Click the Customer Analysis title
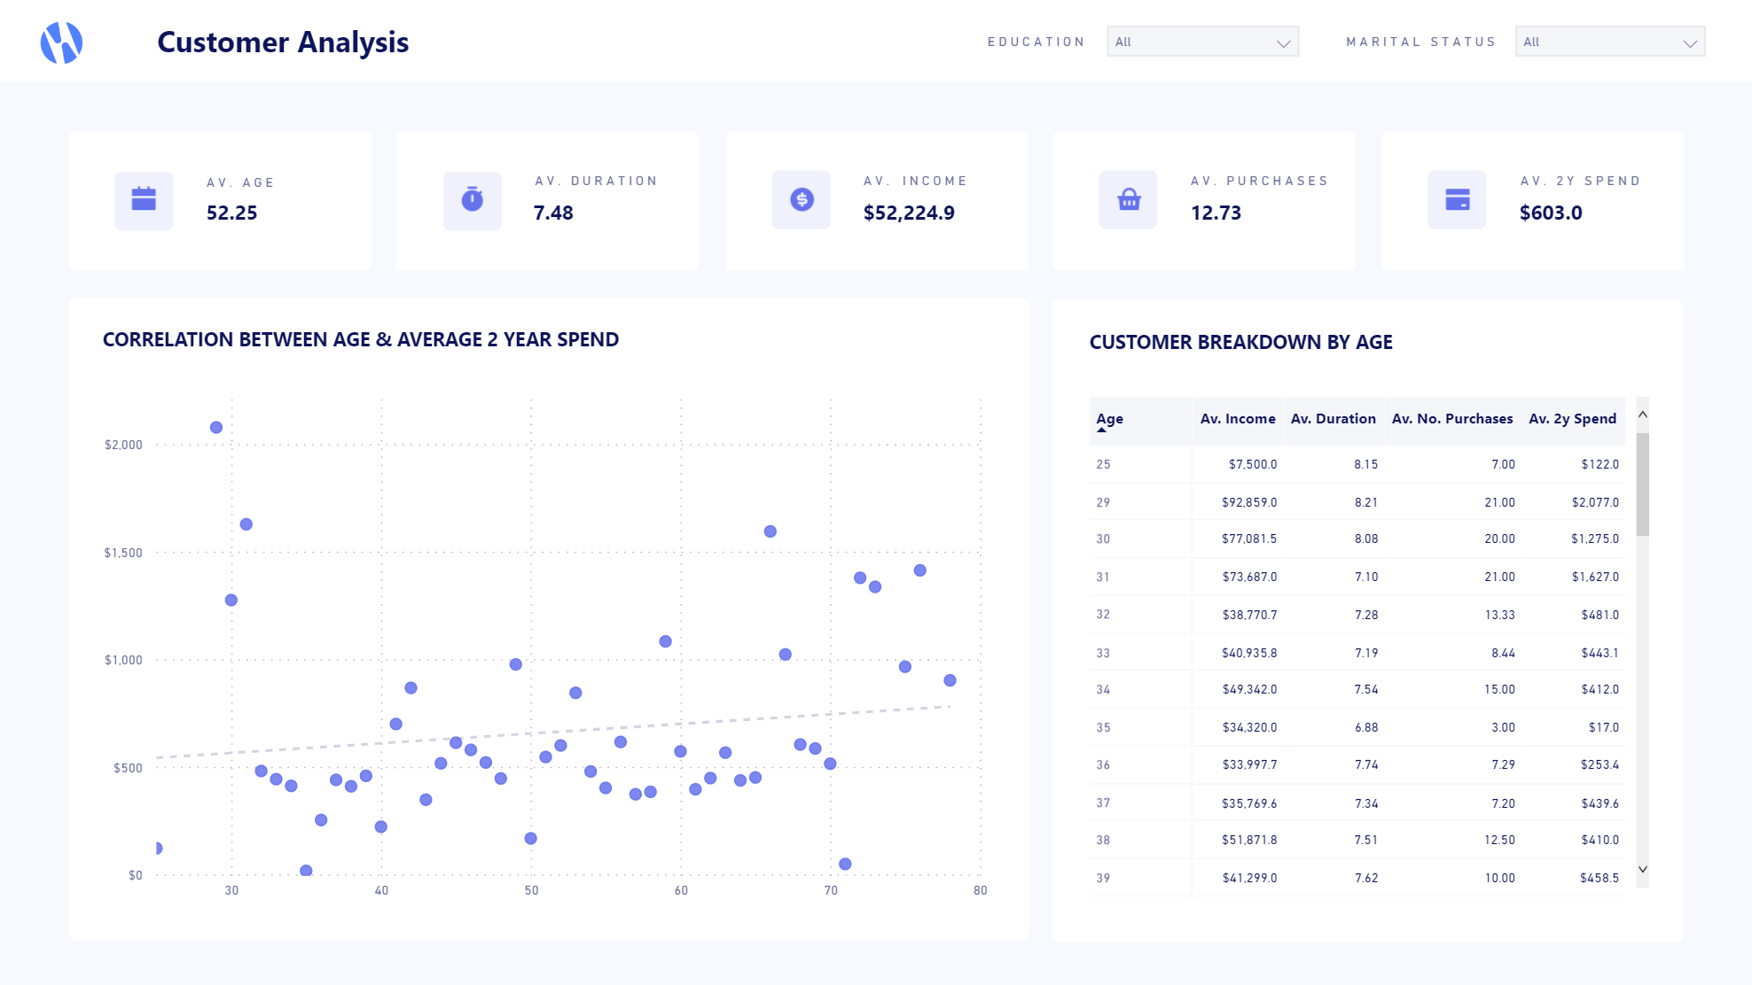The width and height of the screenshot is (1752, 985). pos(283,42)
